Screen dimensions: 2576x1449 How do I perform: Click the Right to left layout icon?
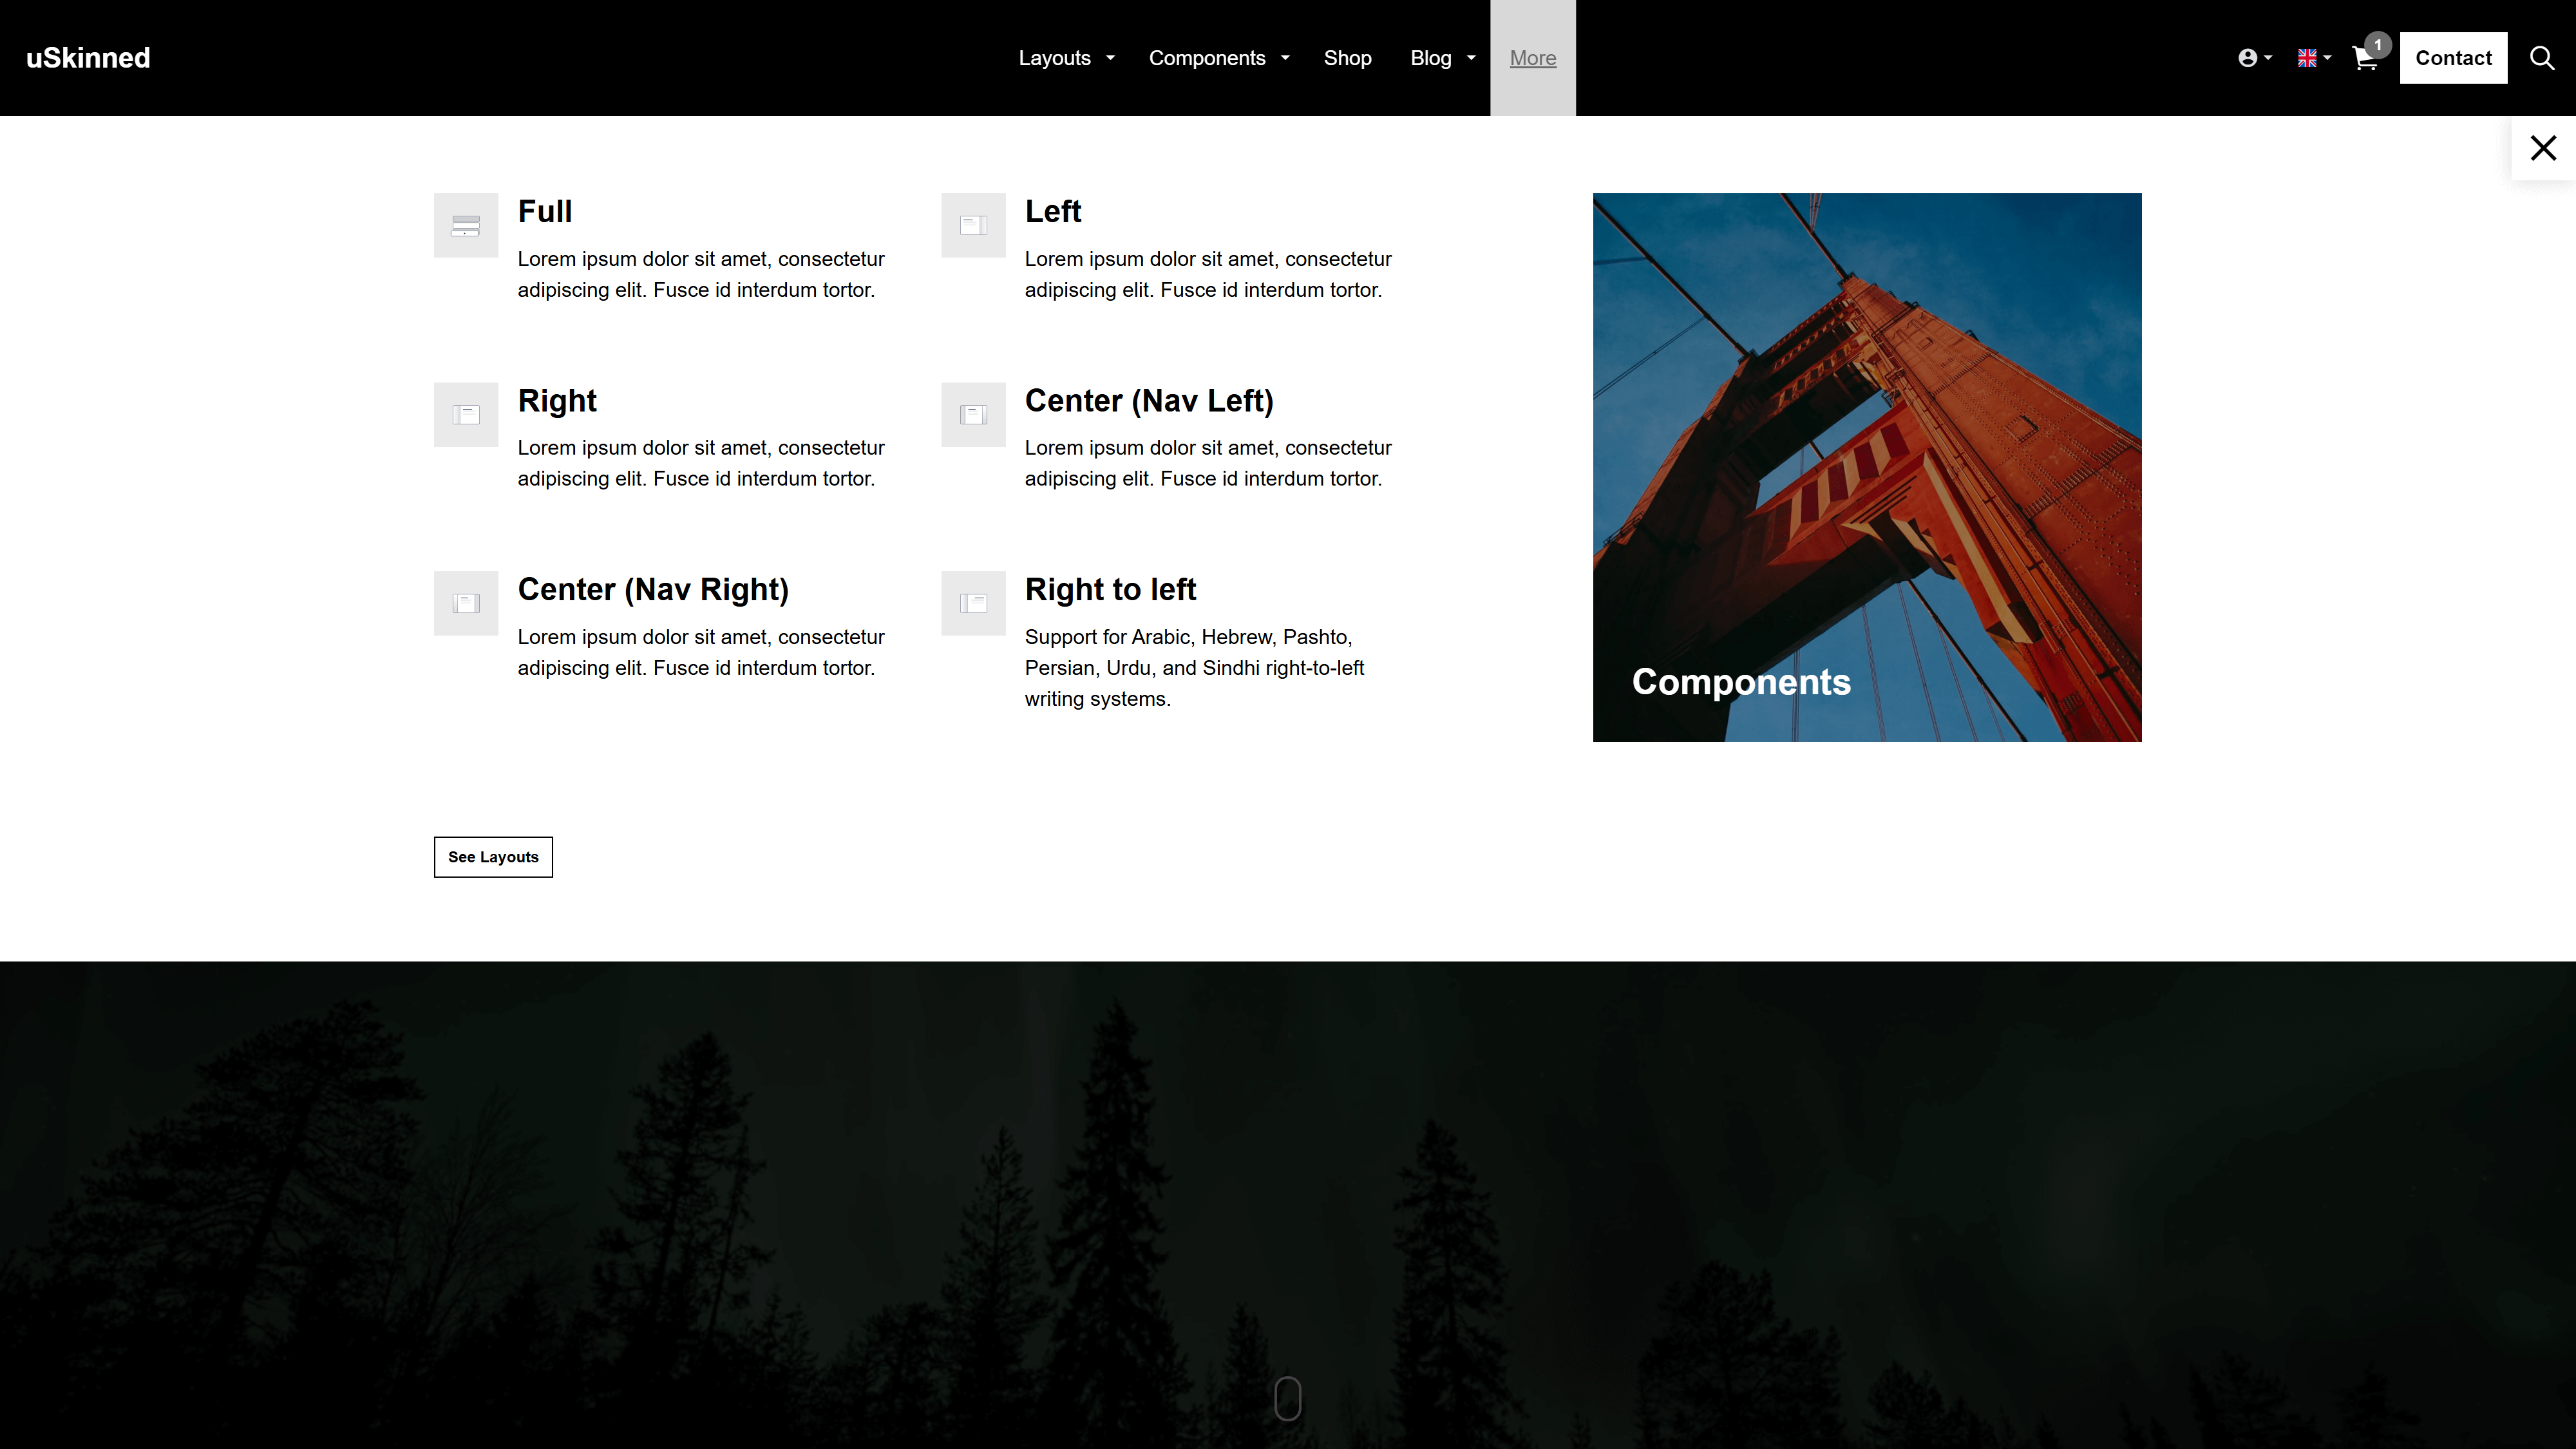tap(973, 603)
